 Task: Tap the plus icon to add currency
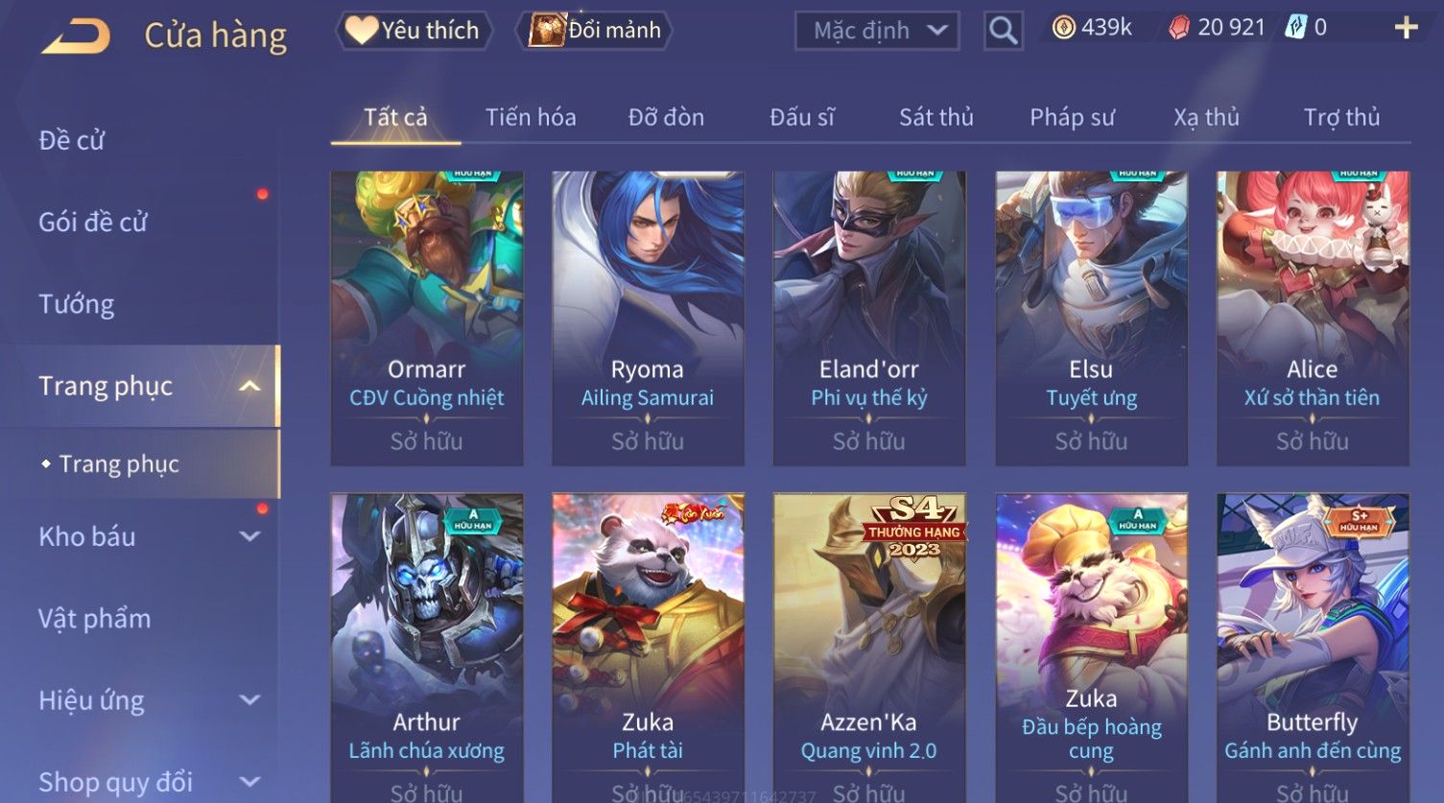click(x=1407, y=28)
